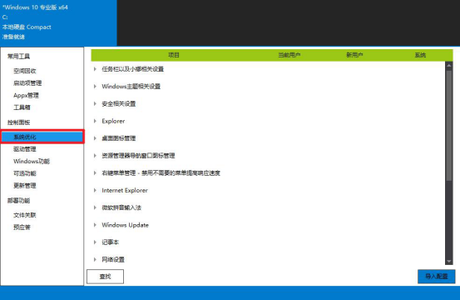Image resolution: width=460 pixels, height=300 pixels.
Task: Click the 查找 button
Action: coord(105,277)
